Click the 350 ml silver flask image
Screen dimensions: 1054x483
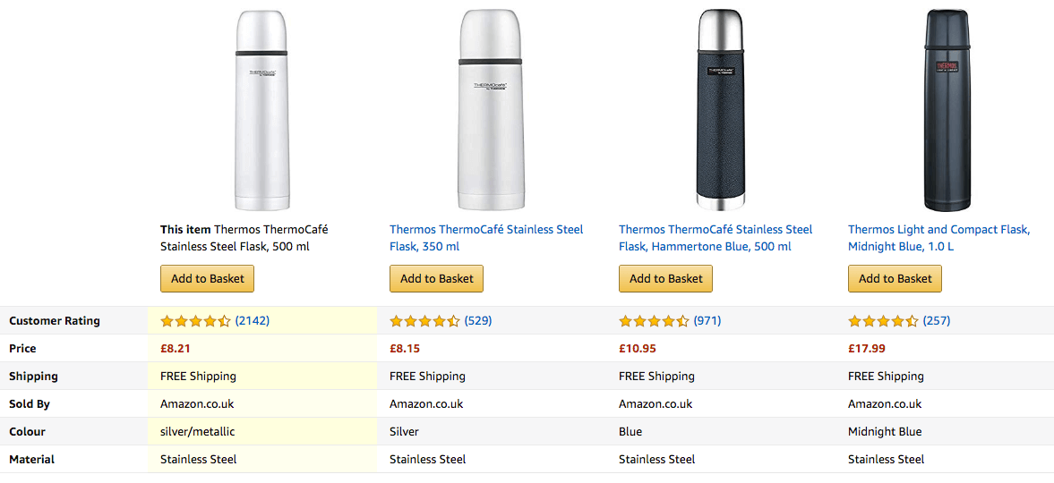pos(491,110)
